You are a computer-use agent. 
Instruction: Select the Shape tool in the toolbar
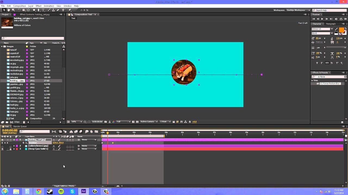tap(34, 10)
